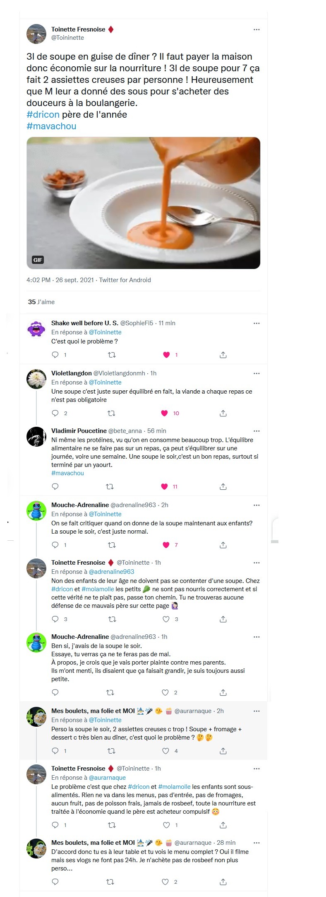Open the #mavachou hashtag in main tweet
Viewport: 326px width, 897px height.
click(x=51, y=126)
